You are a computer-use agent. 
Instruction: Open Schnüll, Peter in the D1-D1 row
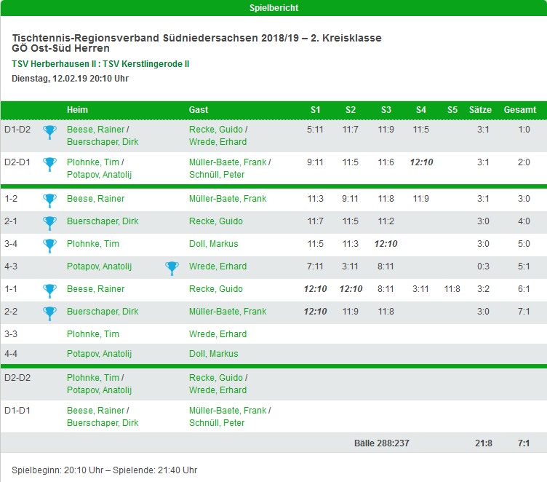point(217,423)
